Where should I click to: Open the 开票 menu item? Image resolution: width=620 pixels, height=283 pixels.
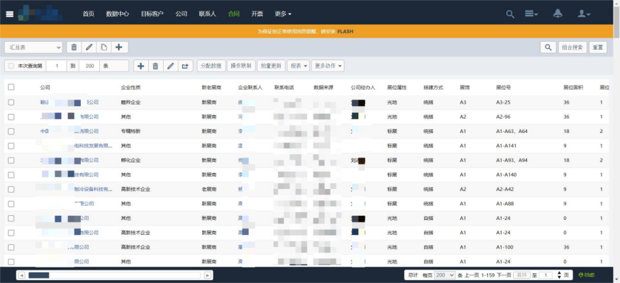coord(257,13)
